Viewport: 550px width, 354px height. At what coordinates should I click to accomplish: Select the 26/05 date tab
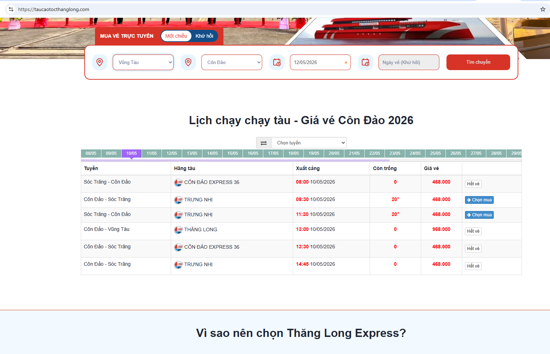pos(456,153)
